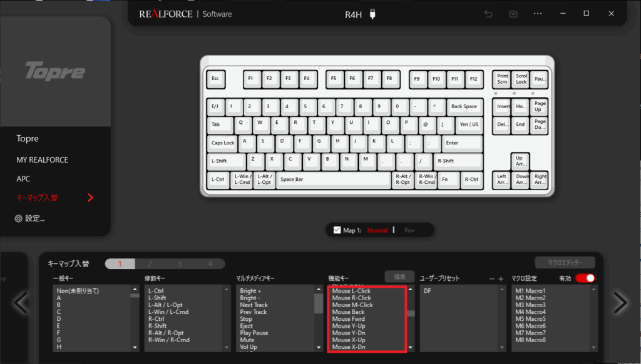Toggle the macro 有効 switch off
Screen dimensions: 641x364
[x=585, y=278]
